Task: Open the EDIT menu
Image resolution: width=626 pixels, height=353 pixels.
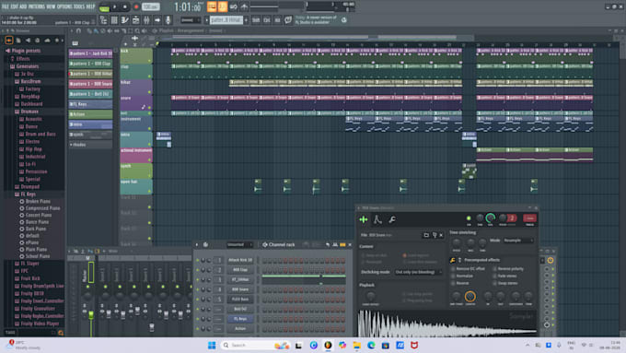Action: pos(15,6)
